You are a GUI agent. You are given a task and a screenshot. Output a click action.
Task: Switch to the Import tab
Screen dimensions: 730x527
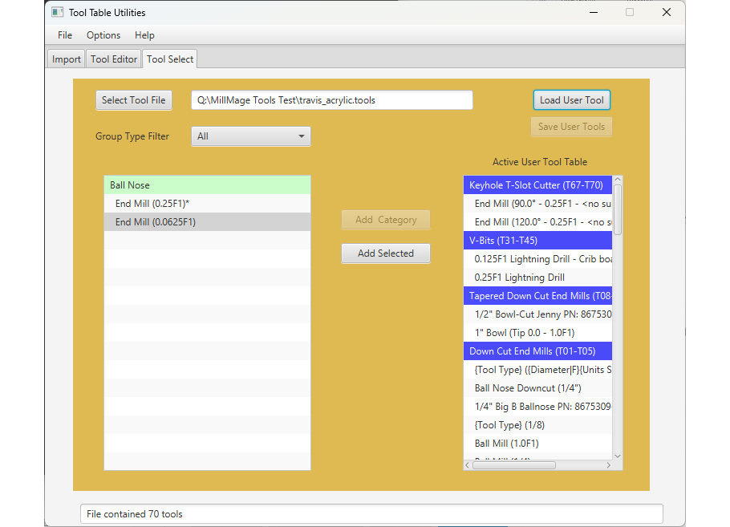click(x=65, y=59)
